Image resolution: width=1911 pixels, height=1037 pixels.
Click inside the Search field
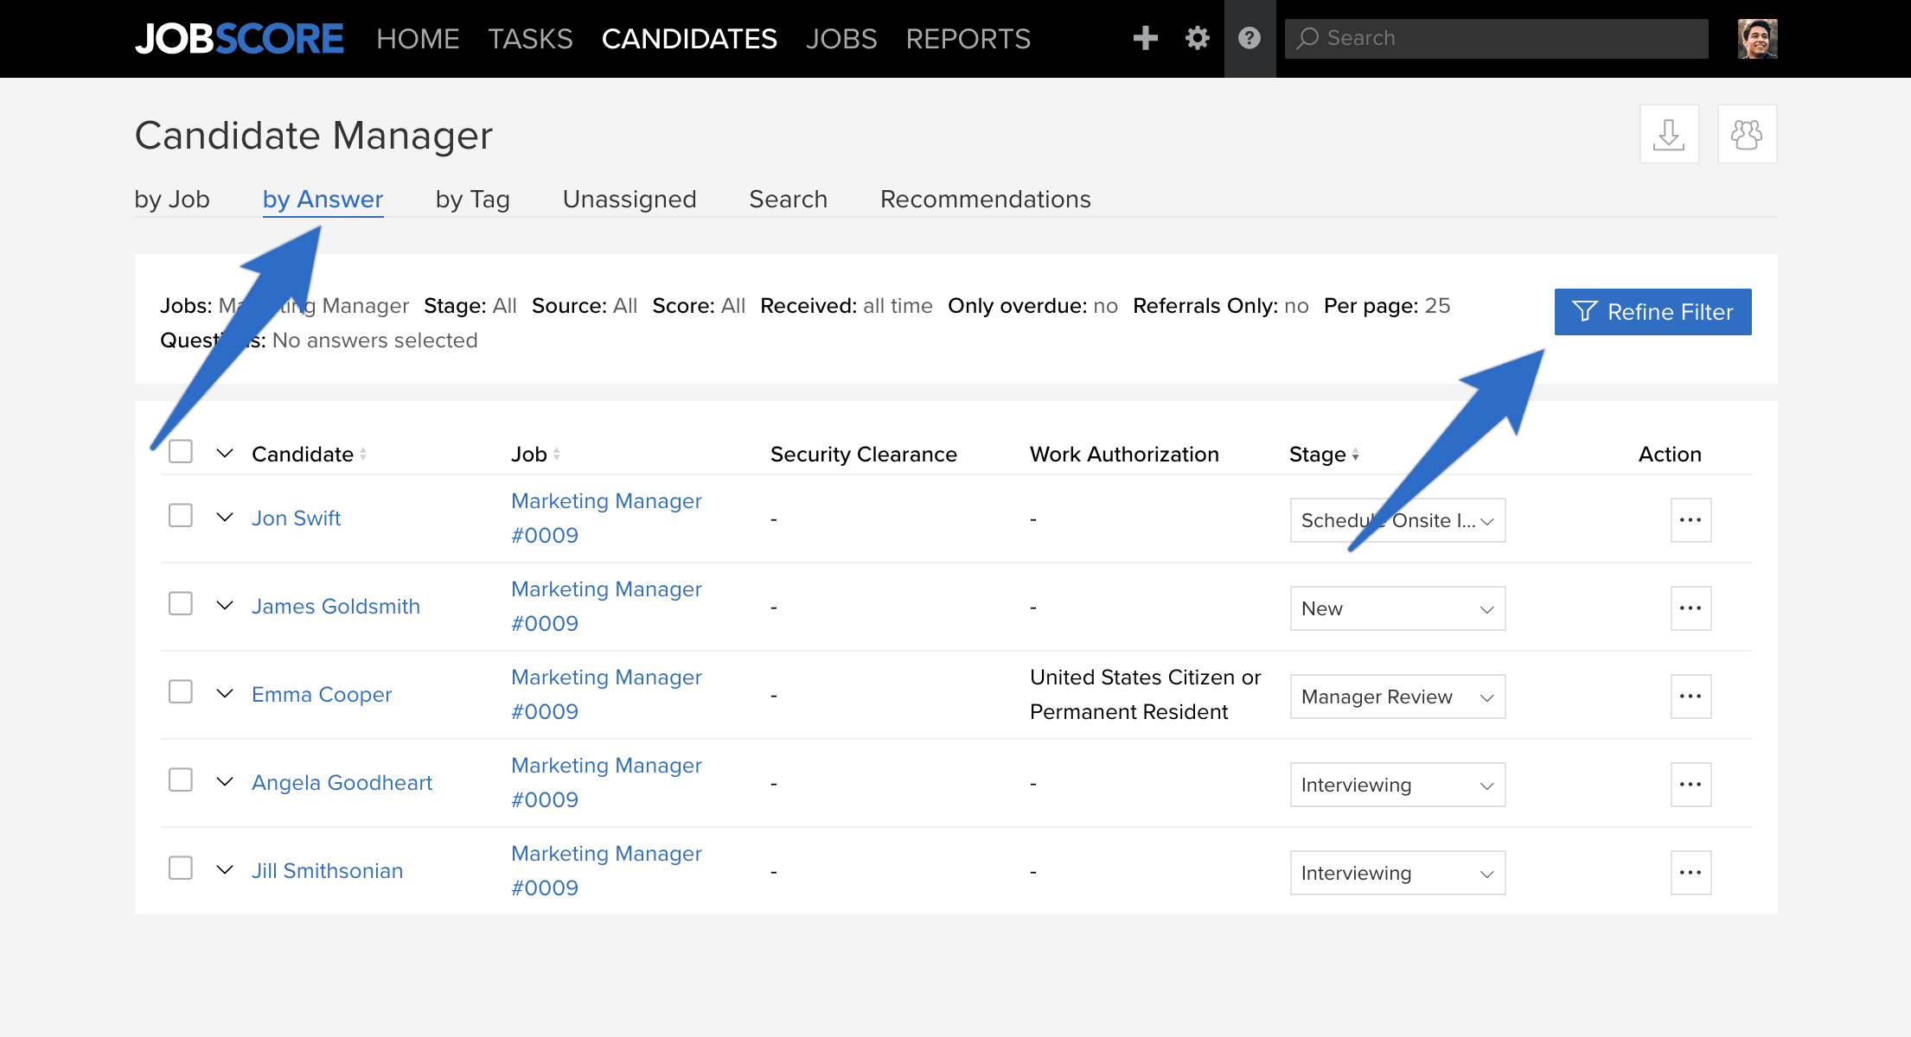click(x=1496, y=39)
